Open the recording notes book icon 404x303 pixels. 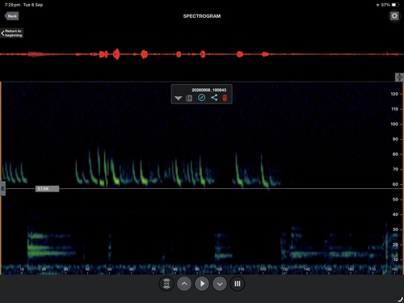[x=189, y=99]
